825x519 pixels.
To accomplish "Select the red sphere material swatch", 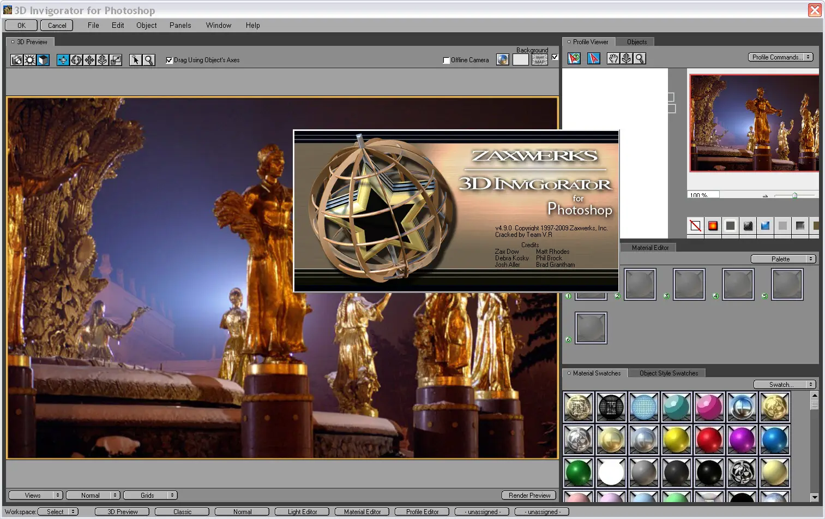I will click(x=709, y=440).
